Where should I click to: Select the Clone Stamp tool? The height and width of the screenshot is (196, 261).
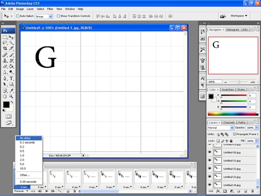pyautogui.click(x=5, y=60)
